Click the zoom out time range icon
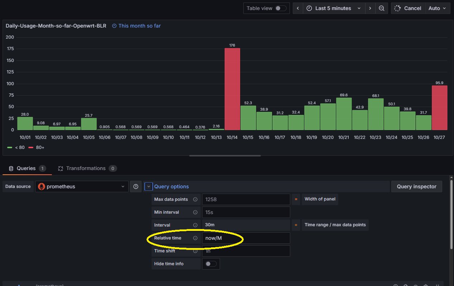454x286 pixels. point(382,8)
